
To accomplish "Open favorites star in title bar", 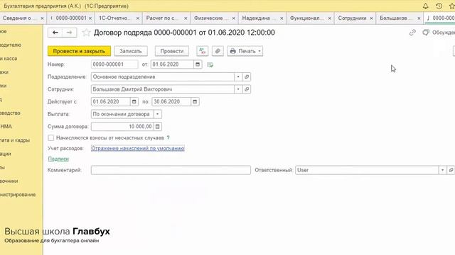I will pos(452,6).
